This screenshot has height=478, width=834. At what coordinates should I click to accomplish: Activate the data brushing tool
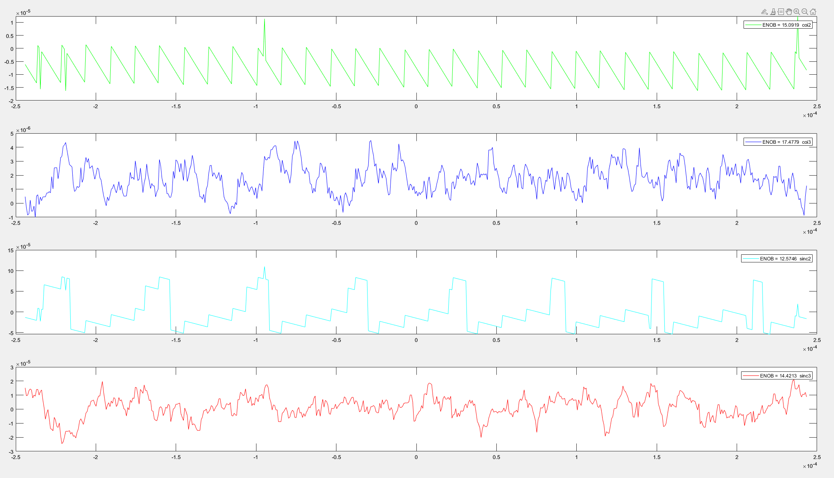click(x=773, y=12)
